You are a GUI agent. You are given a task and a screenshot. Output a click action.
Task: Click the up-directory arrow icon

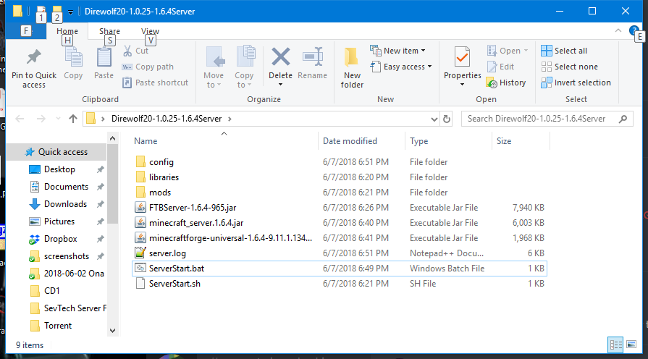pyautogui.click(x=72, y=119)
